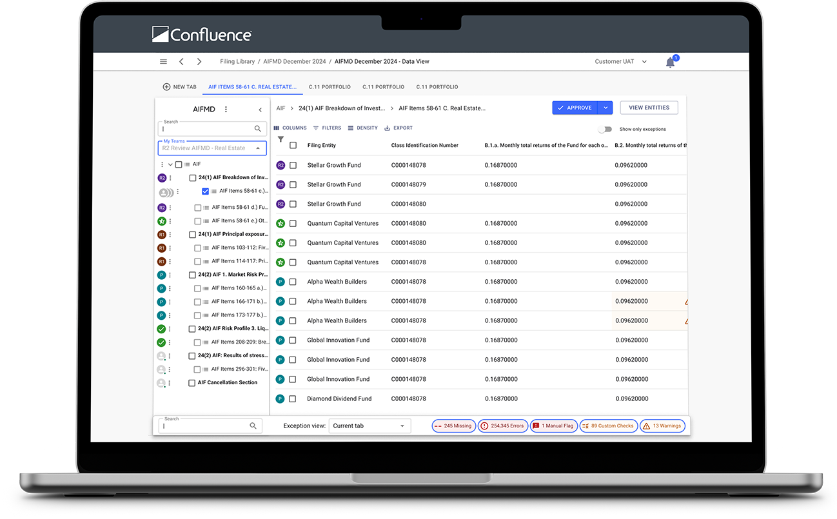The width and height of the screenshot is (837, 519).
Task: Open the My Teams dropdown
Action: point(212,148)
